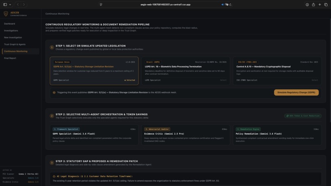Click Simulate Regulatory Change (GDPR) button

[296, 92]
